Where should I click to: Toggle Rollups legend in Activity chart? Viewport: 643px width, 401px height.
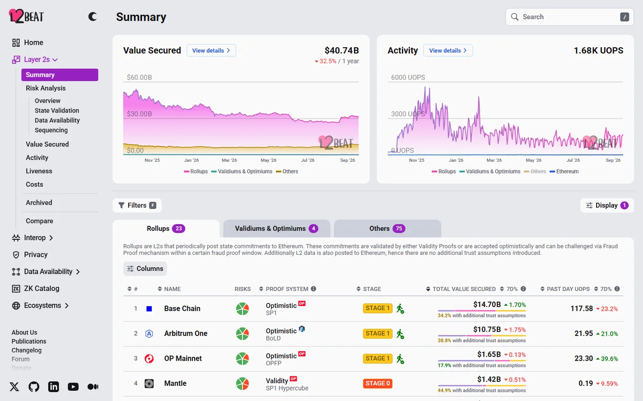(x=444, y=171)
